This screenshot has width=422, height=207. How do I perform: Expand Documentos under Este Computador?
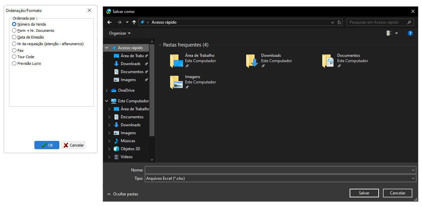pyautogui.click(x=109, y=117)
